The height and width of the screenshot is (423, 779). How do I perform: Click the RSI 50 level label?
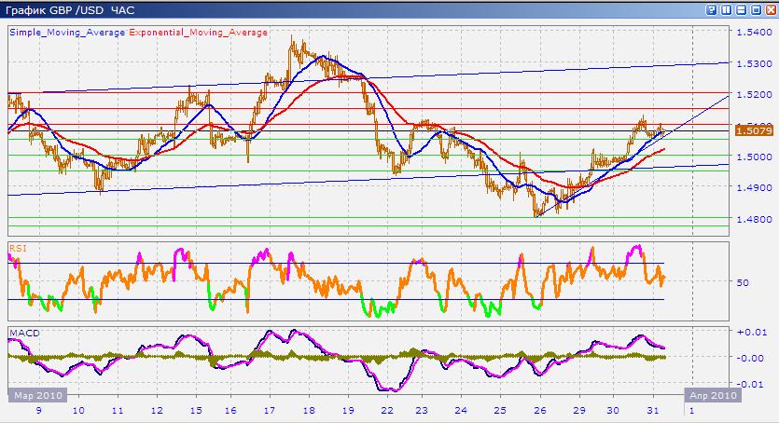point(743,281)
